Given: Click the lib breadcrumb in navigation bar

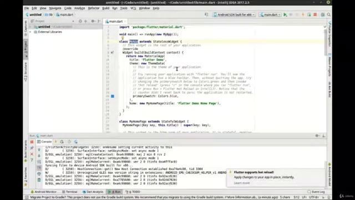Looking at the screenshot, I should 49,15.
